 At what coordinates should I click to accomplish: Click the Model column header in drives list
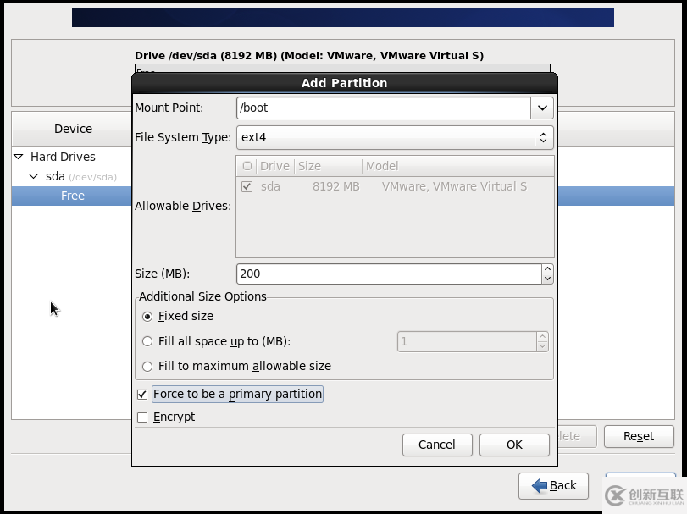click(457, 166)
